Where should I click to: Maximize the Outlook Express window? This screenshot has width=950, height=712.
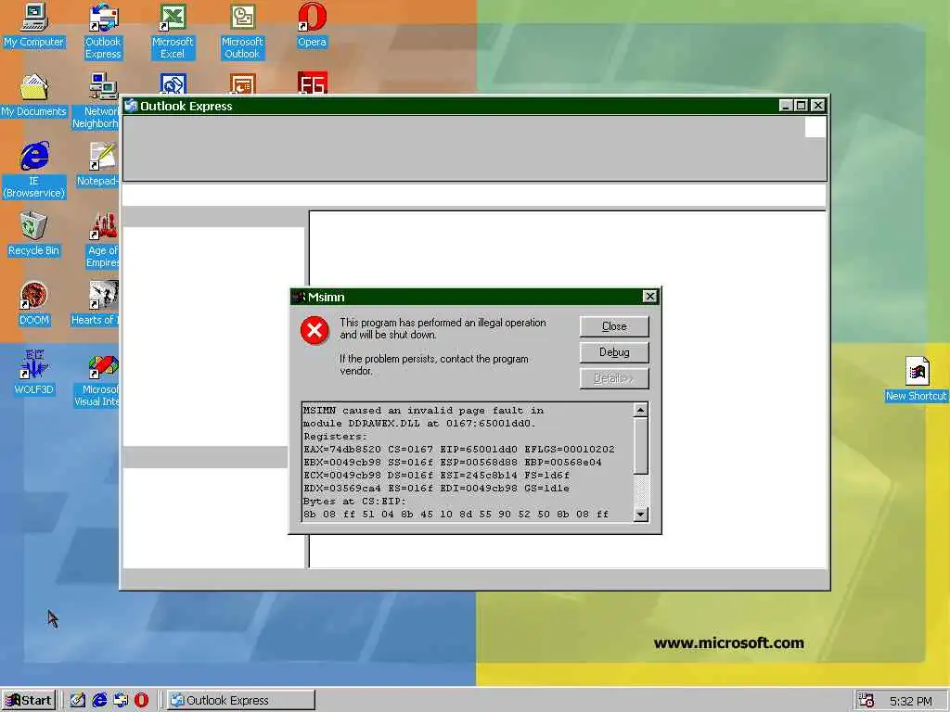tap(801, 106)
